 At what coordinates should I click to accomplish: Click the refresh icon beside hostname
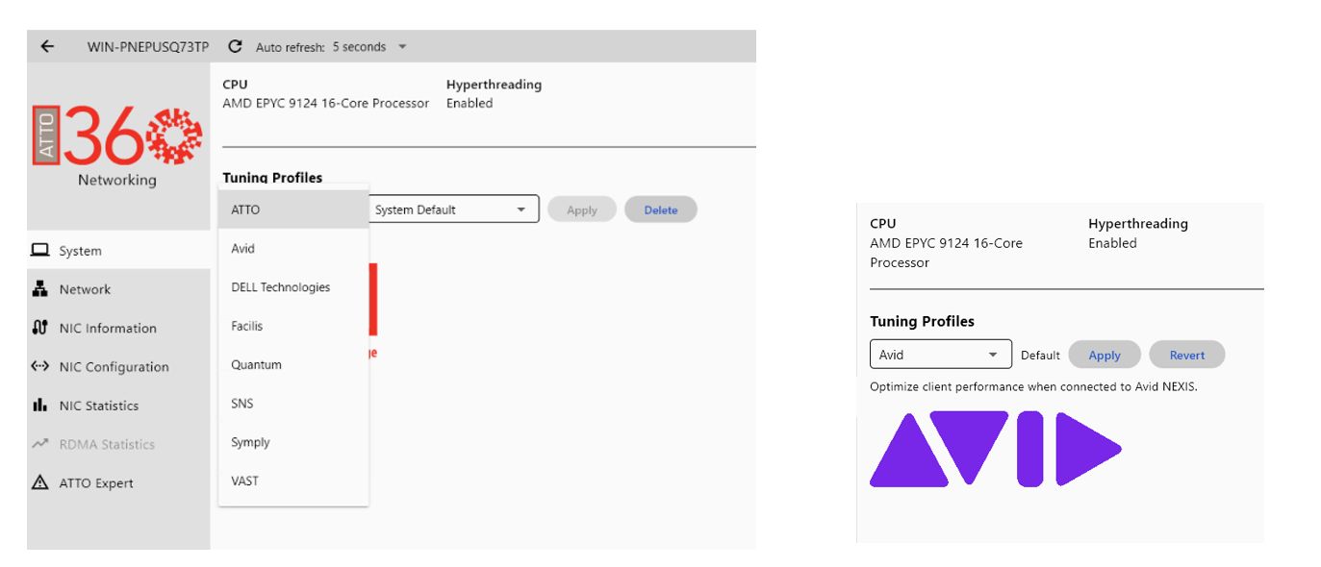pos(235,46)
